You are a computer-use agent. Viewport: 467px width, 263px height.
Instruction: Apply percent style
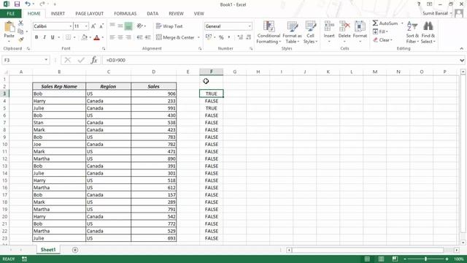coord(221,37)
